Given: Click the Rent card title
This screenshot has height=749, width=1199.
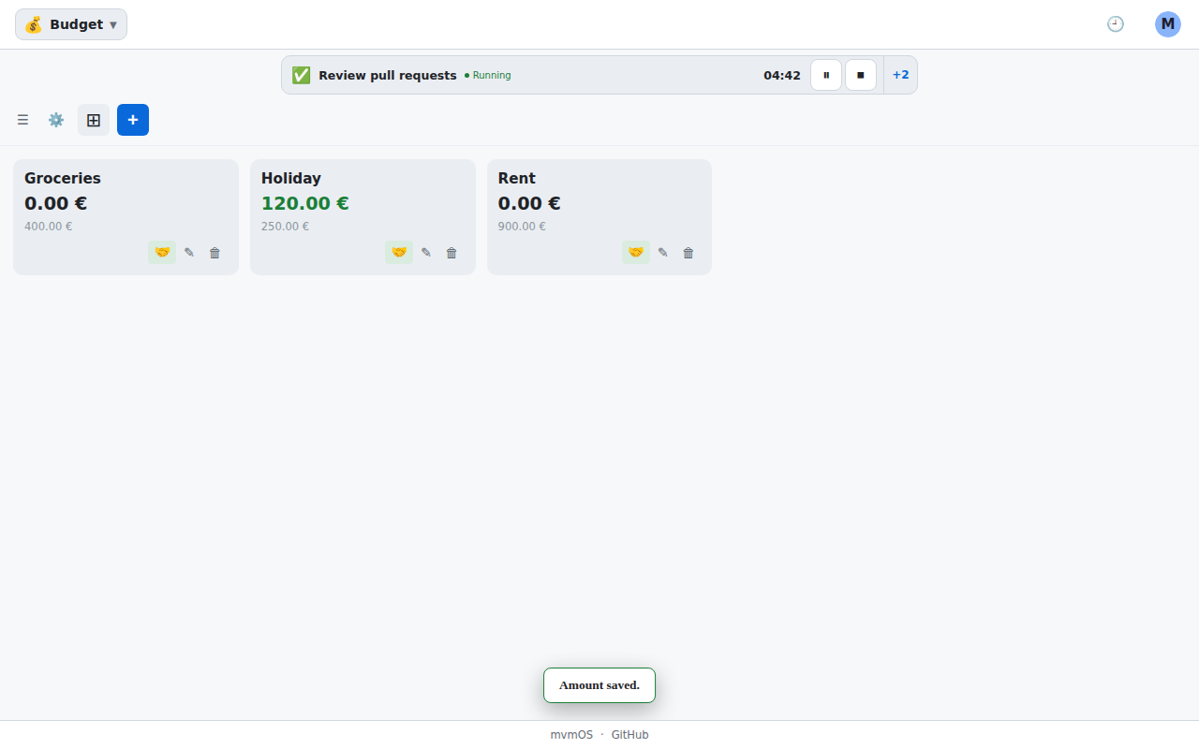Looking at the screenshot, I should click(517, 178).
